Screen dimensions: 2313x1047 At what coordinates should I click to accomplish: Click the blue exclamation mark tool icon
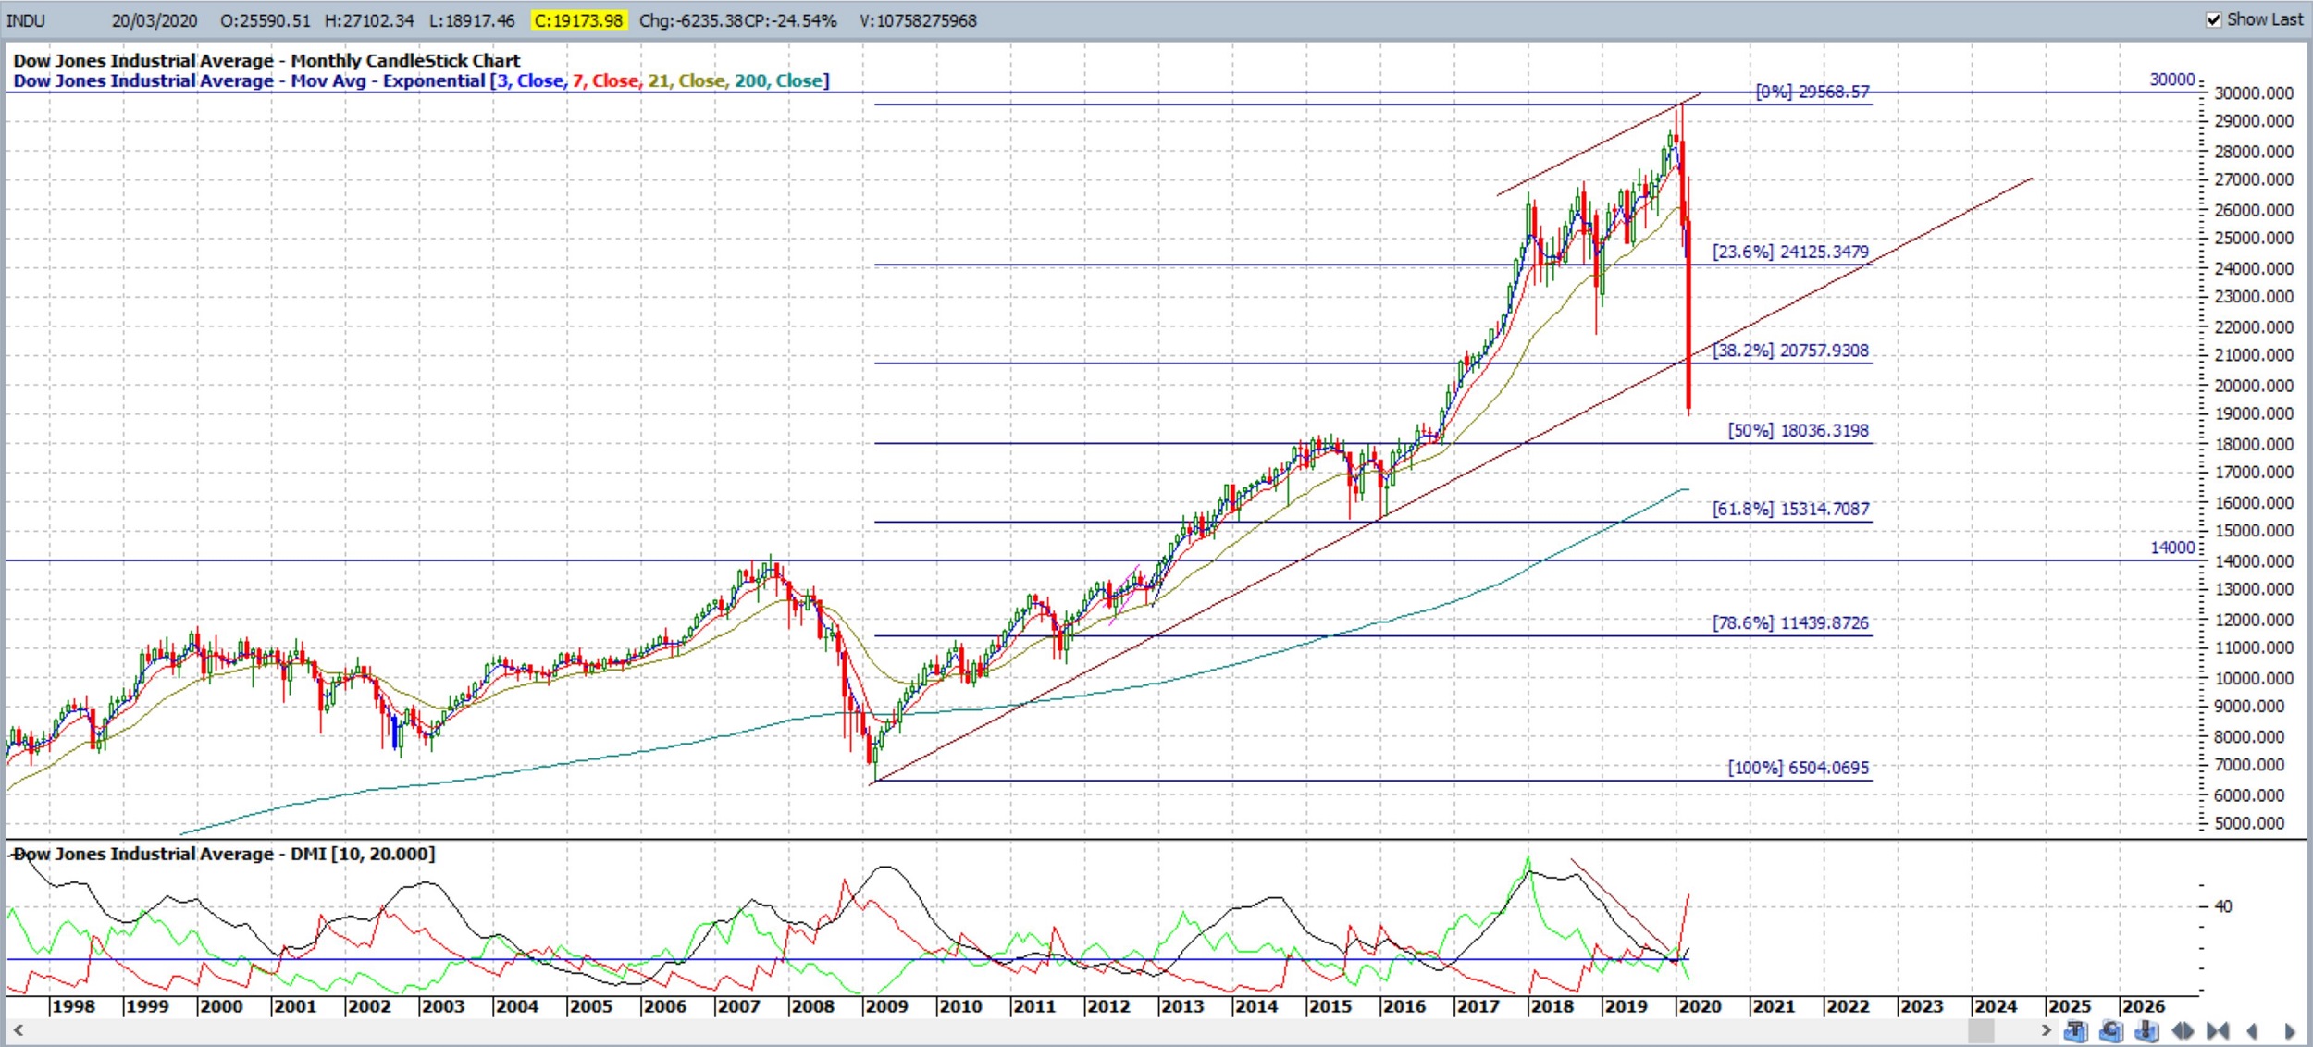point(2146,1030)
